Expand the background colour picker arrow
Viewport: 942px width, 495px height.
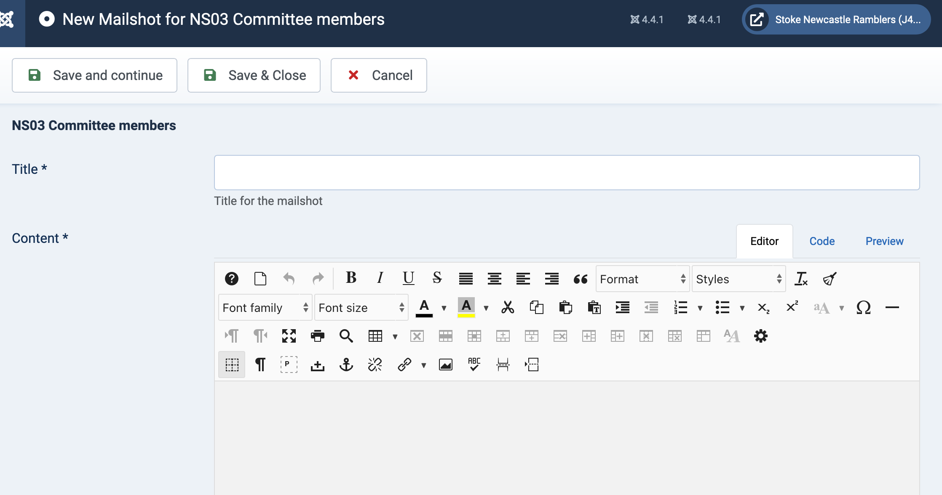tap(486, 308)
